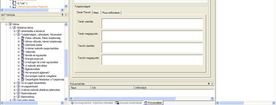
Task: Open the Plusz erőforrások tab
Action: (x=111, y=13)
